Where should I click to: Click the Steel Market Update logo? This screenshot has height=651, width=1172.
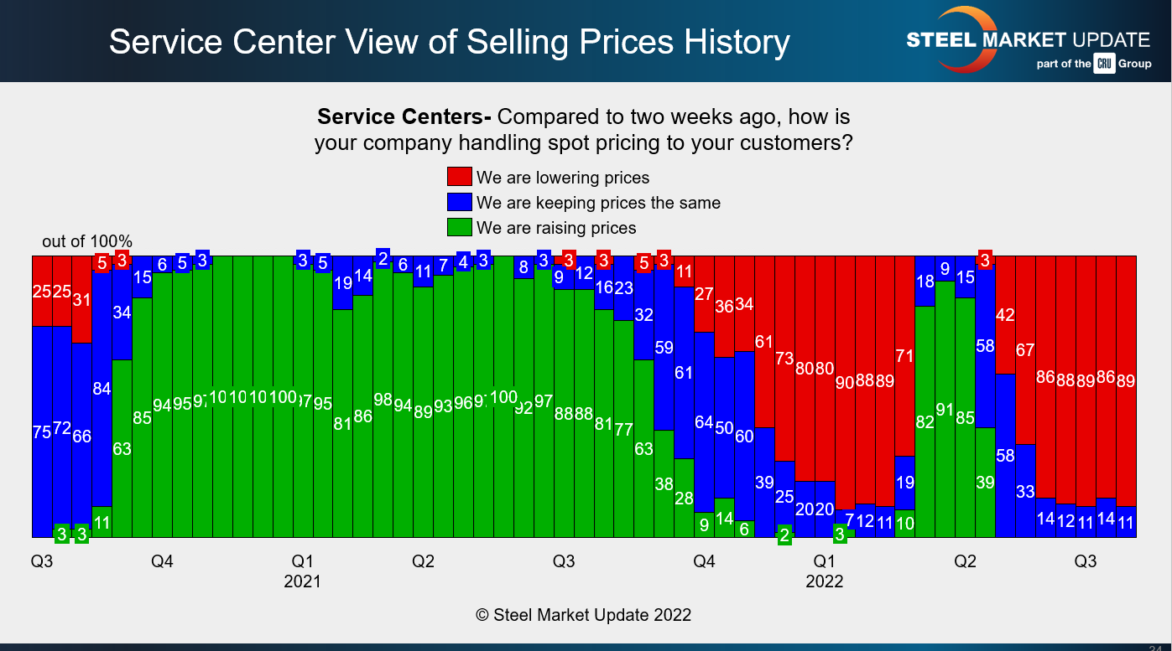click(1027, 40)
